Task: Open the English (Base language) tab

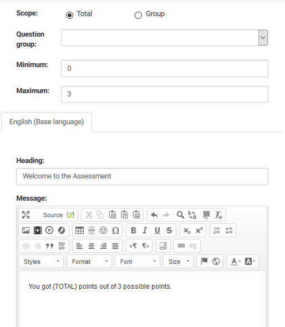Action: coord(47,122)
